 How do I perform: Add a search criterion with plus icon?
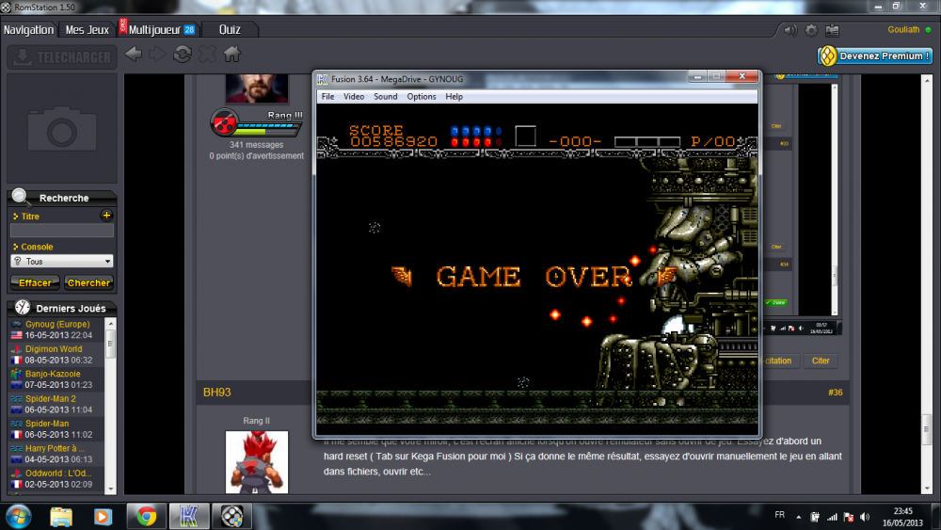click(x=106, y=216)
